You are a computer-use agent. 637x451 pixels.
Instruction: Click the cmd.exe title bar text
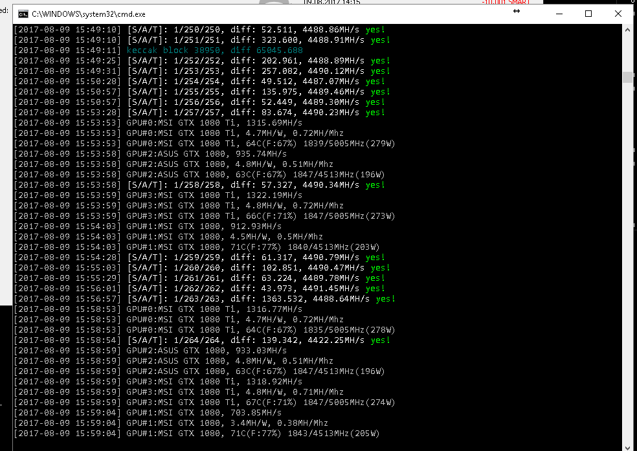coord(89,14)
